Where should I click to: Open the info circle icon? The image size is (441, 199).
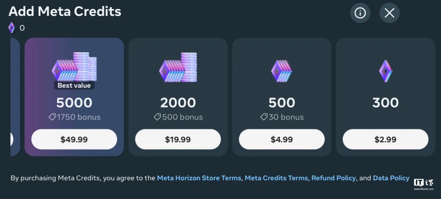click(x=360, y=13)
